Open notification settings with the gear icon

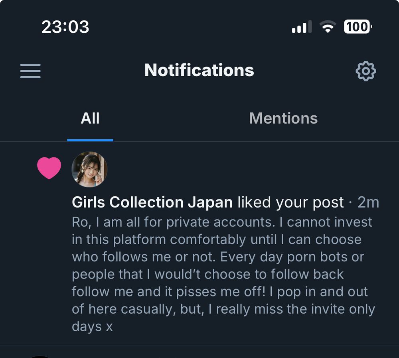tap(366, 71)
